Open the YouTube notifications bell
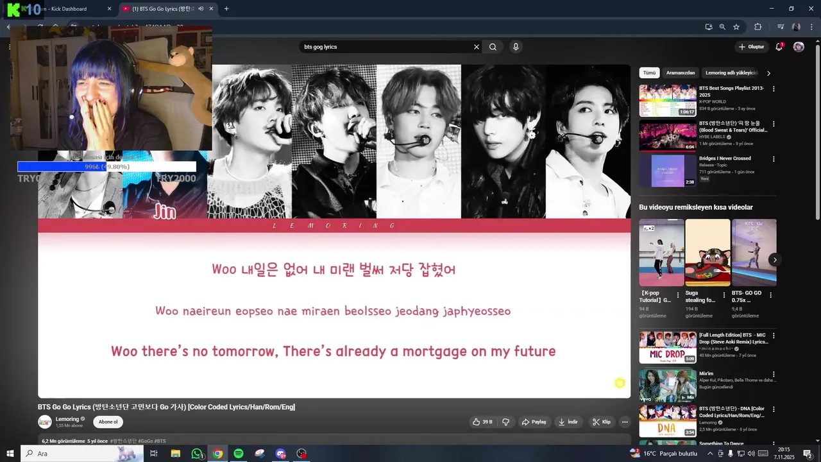Viewport: 821px width, 462px height. [779, 47]
